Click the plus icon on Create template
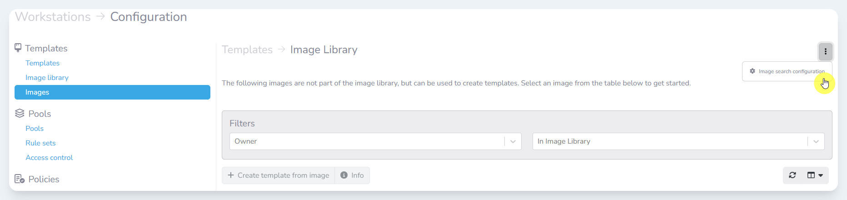 point(231,175)
